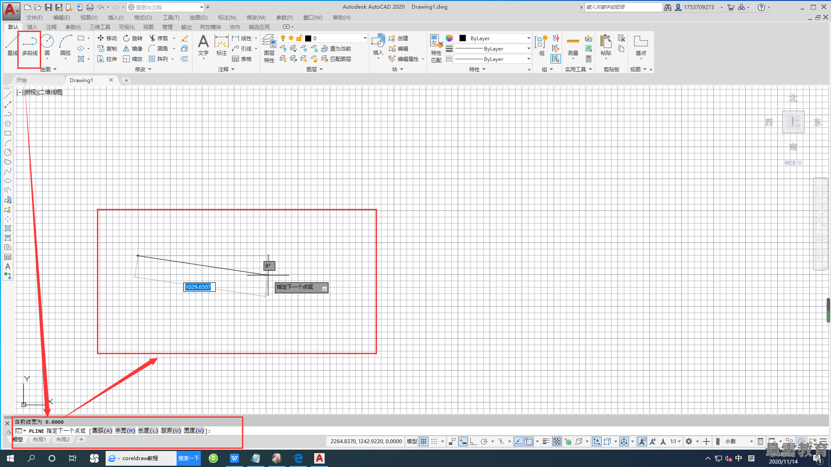Click the 半宽(H) command option
This screenshot has height=467, width=831.
125,431
